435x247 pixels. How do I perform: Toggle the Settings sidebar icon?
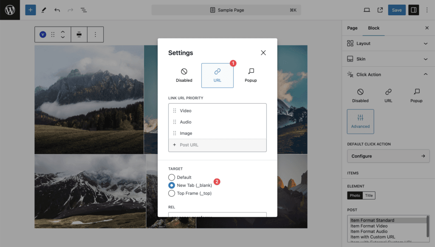[413, 10]
